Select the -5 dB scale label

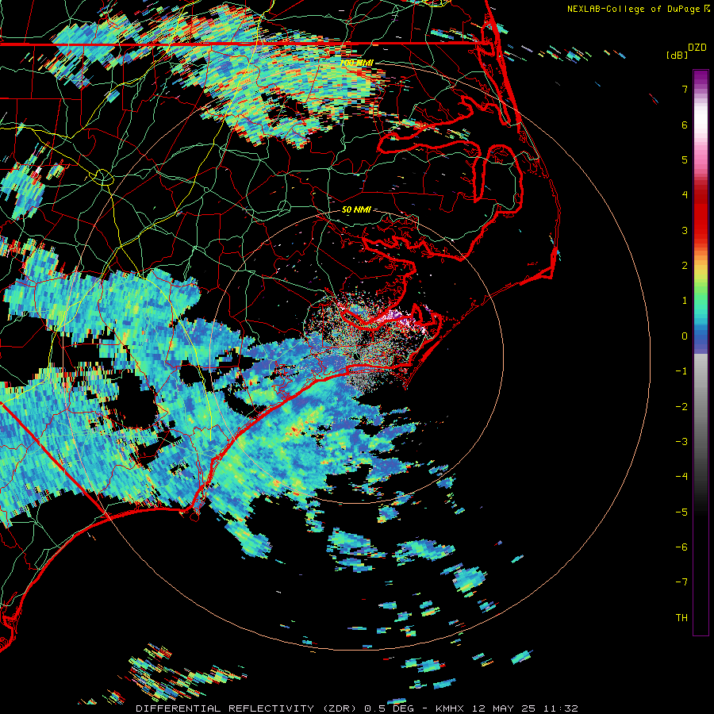[x=681, y=512]
